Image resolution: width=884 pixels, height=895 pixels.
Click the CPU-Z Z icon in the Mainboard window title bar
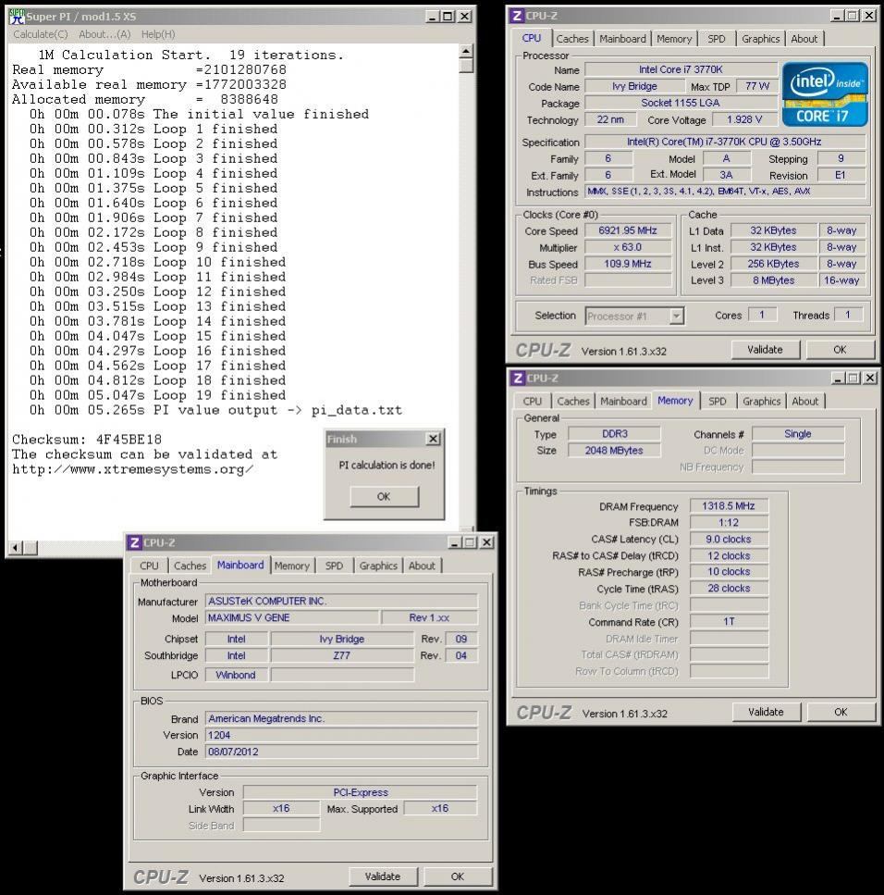(x=135, y=542)
